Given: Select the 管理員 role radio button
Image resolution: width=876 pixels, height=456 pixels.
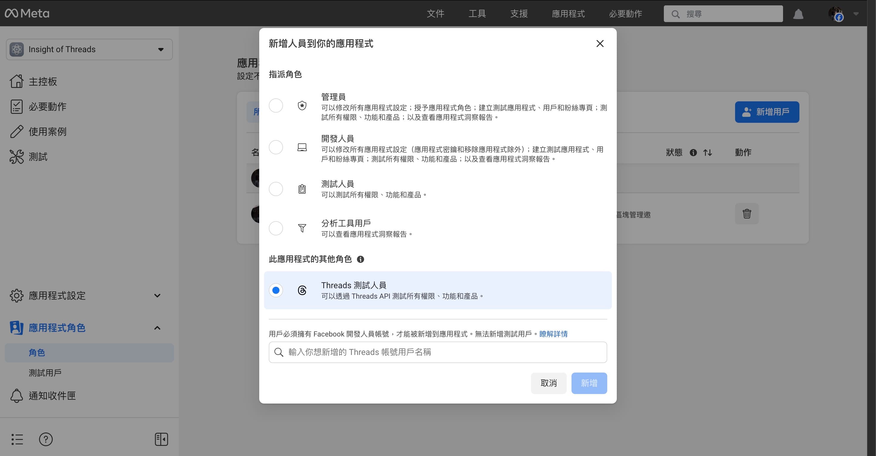Looking at the screenshot, I should pos(276,106).
